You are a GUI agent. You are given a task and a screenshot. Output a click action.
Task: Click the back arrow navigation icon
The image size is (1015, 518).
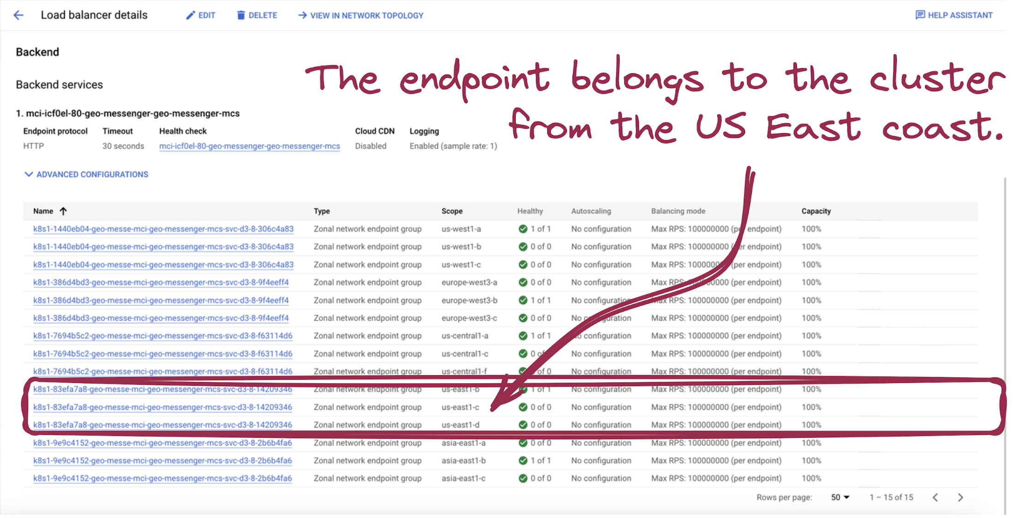point(18,15)
